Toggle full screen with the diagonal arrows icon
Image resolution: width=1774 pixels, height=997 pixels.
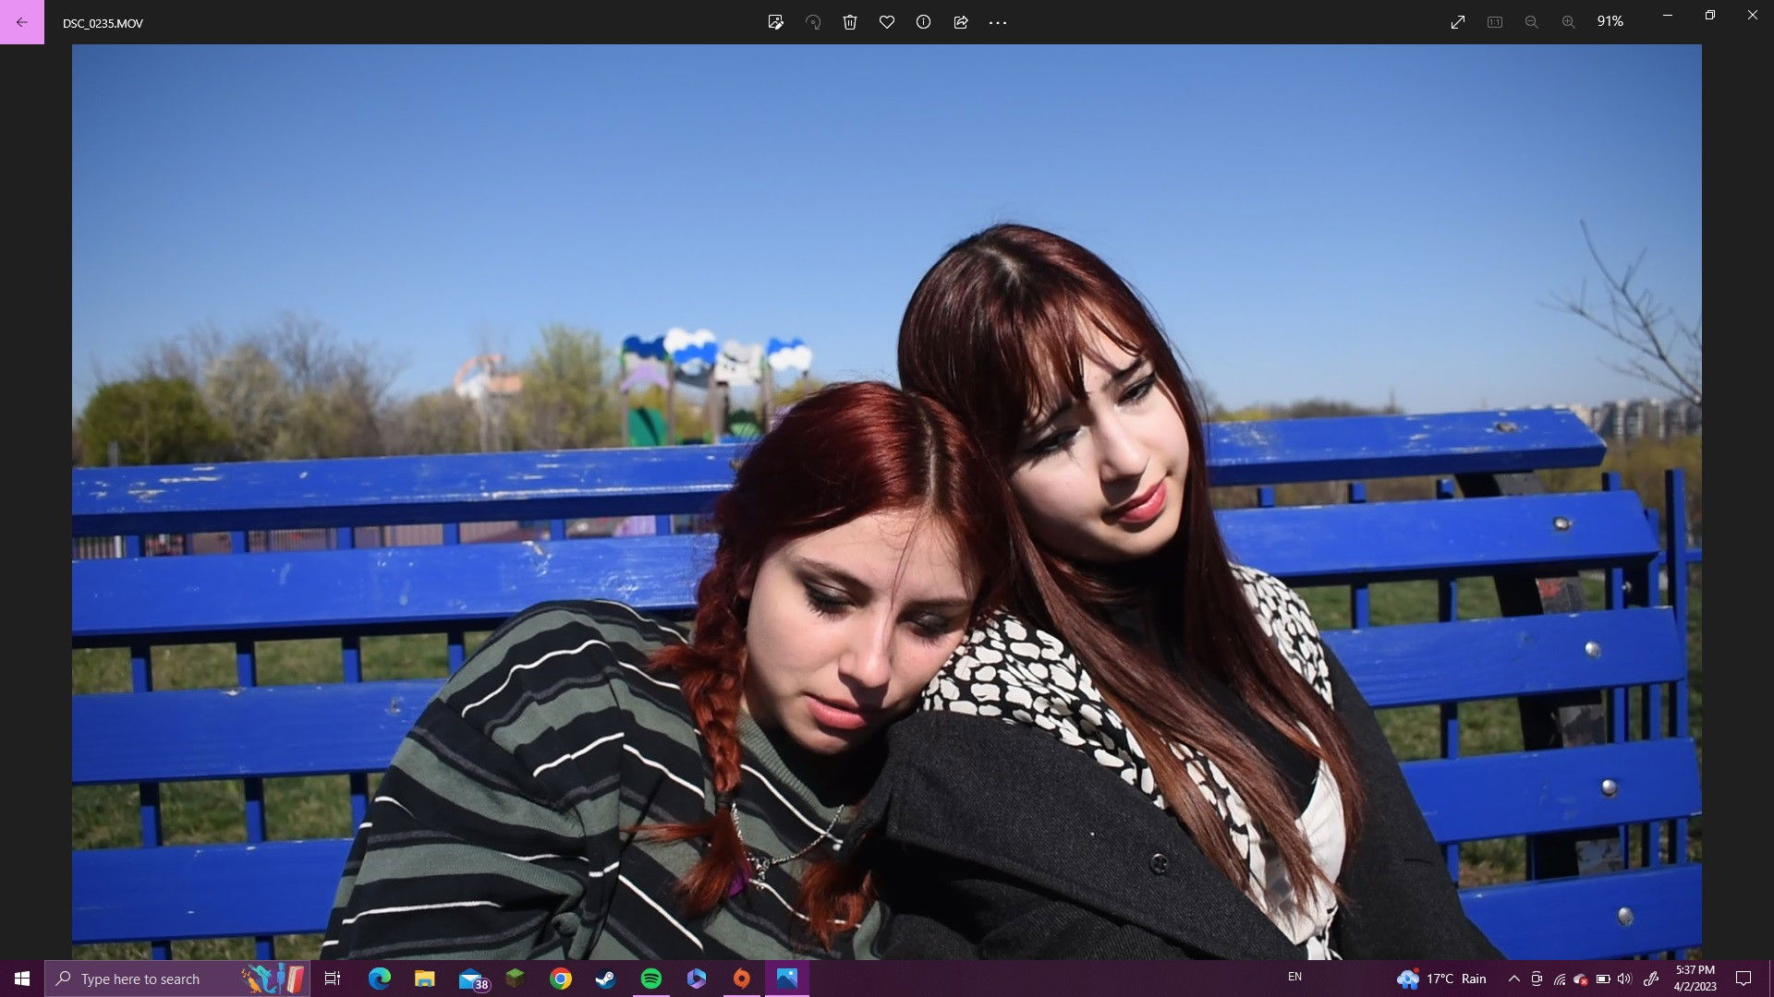pos(1458,22)
